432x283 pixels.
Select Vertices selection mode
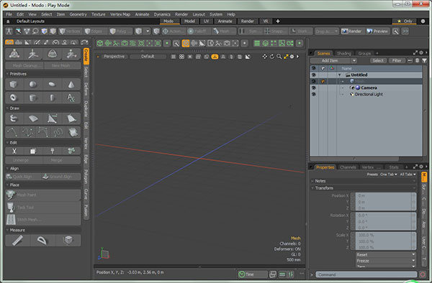click(71, 32)
